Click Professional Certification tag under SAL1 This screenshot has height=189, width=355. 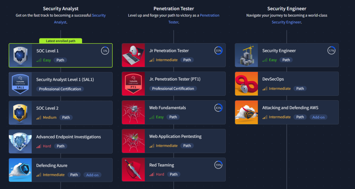click(x=60, y=89)
